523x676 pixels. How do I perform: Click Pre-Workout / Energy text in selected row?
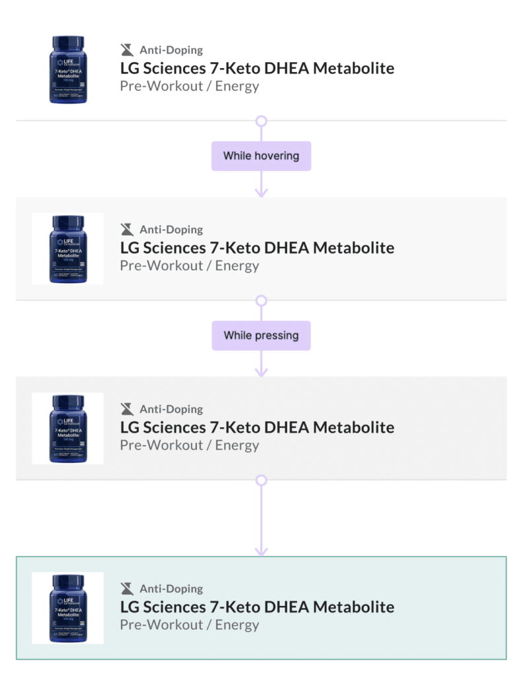[190, 625]
